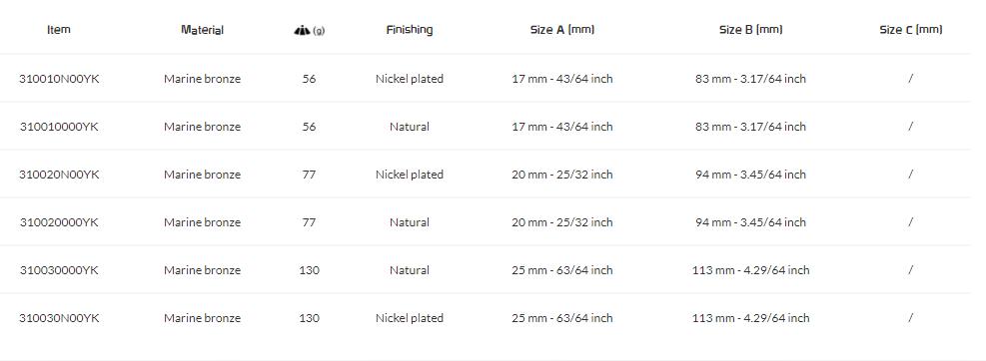
Task: Click the 130 weight of 310030000YK
Action: click(309, 270)
